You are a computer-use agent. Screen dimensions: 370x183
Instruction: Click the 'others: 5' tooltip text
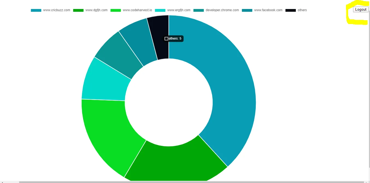tap(175, 39)
